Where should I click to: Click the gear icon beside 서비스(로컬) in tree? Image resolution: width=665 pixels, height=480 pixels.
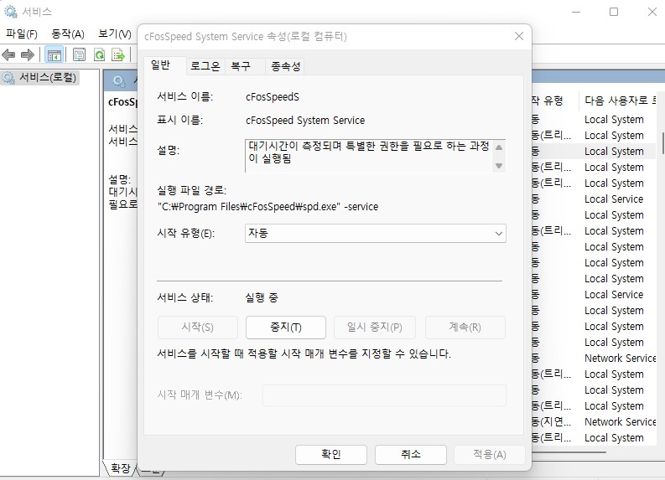point(8,78)
